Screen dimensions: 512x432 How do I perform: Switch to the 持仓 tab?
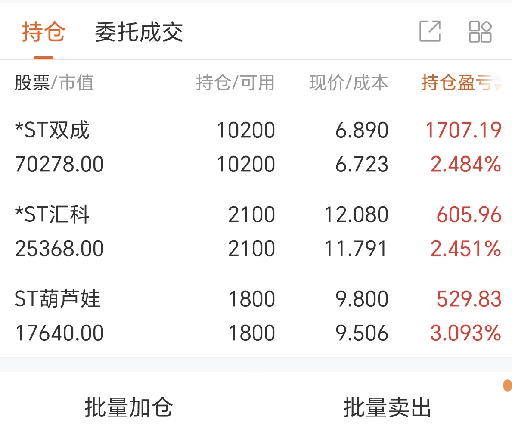pyautogui.click(x=43, y=32)
